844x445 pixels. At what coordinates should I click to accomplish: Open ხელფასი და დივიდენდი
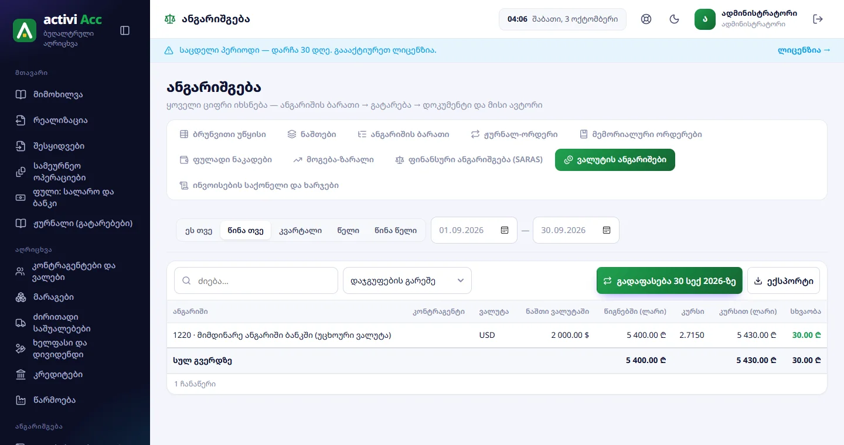[75, 349]
